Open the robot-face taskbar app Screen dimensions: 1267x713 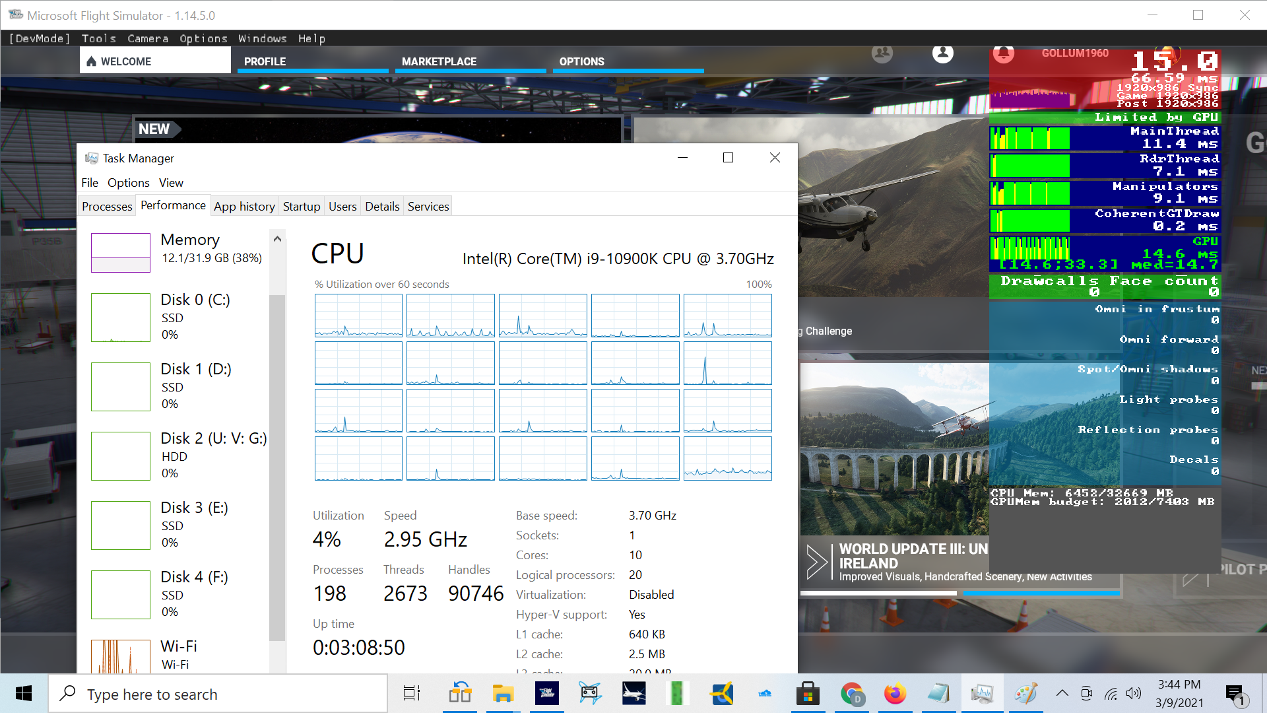(x=590, y=694)
